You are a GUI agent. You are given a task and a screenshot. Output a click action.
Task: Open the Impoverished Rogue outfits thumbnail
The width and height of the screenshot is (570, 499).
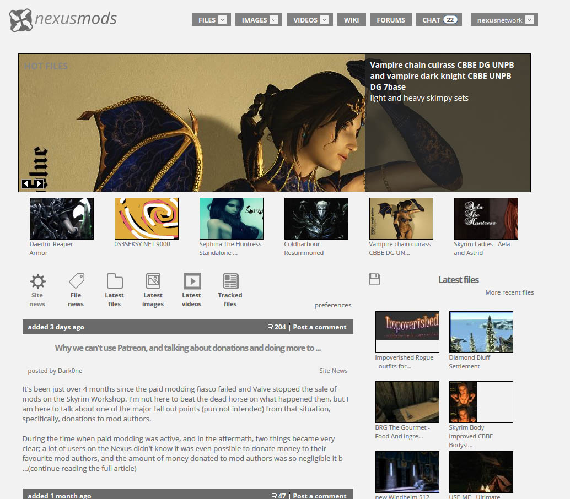tap(407, 332)
